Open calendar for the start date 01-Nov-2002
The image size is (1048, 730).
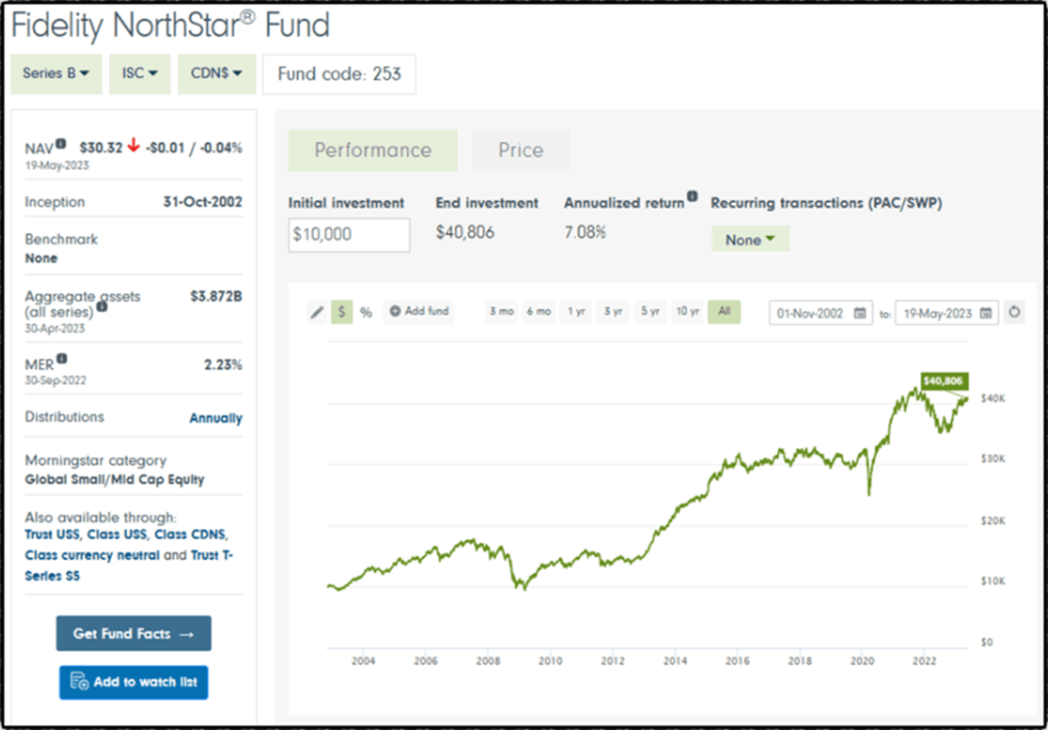pyautogui.click(x=860, y=314)
